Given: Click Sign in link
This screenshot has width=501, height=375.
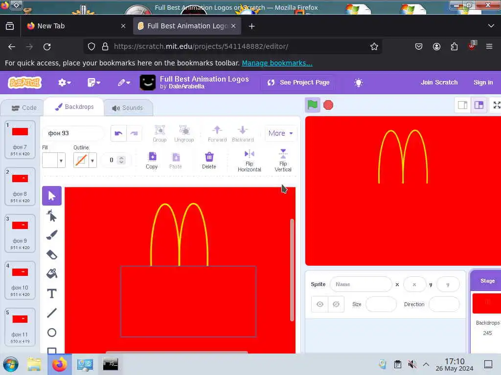Looking at the screenshot, I should [483, 82].
